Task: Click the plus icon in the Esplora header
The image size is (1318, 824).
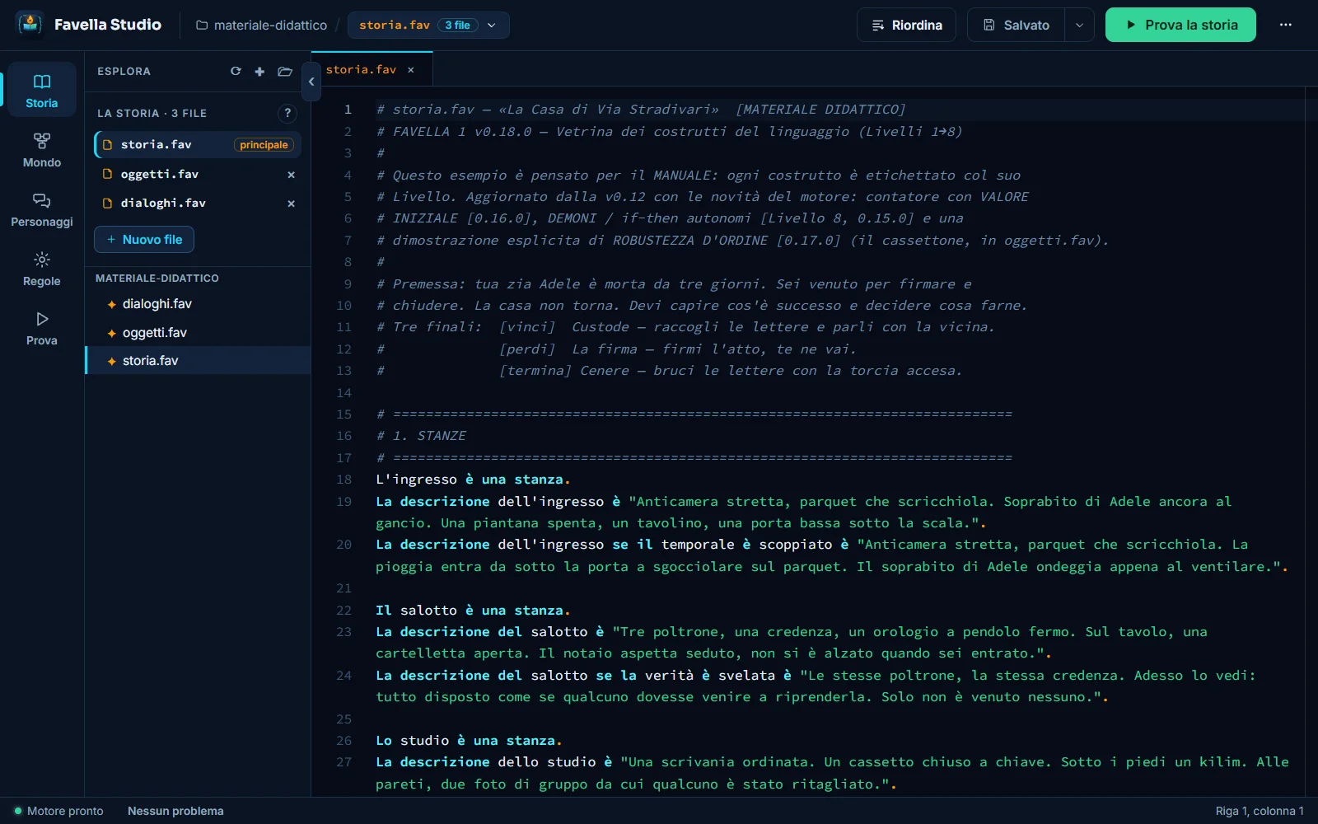Action: pyautogui.click(x=259, y=72)
